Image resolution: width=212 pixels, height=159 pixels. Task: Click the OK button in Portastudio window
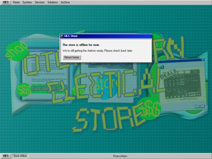point(200,106)
